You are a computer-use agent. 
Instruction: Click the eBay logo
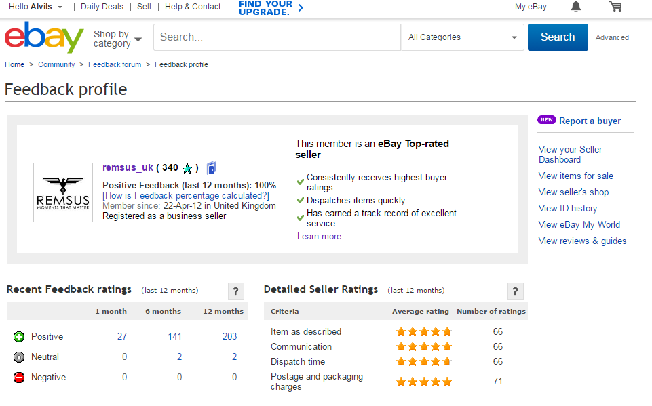coord(44,37)
